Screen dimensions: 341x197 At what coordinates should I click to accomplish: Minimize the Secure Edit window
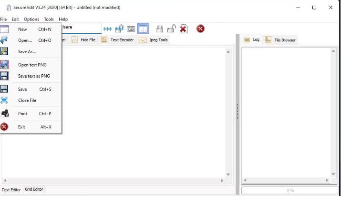click(x=298, y=8)
